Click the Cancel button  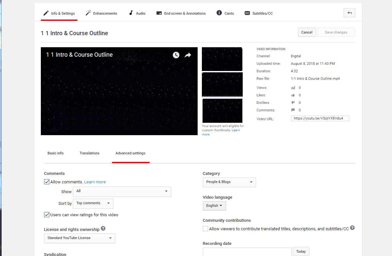point(307,32)
